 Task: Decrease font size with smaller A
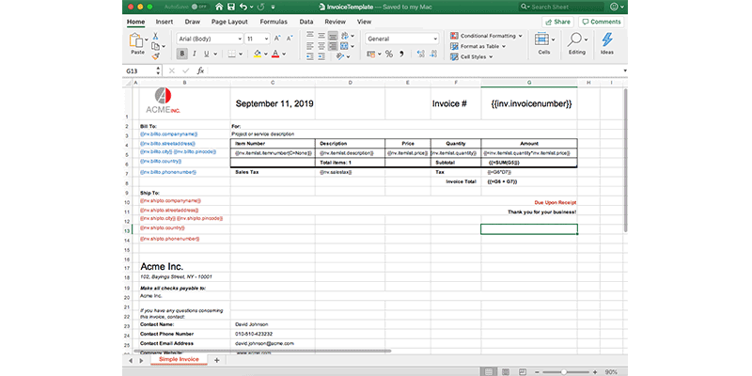coord(290,39)
